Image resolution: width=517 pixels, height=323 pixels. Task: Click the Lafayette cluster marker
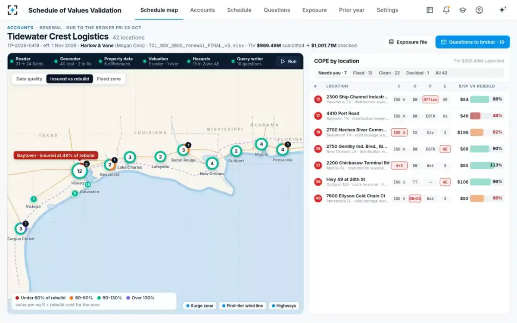tap(160, 157)
